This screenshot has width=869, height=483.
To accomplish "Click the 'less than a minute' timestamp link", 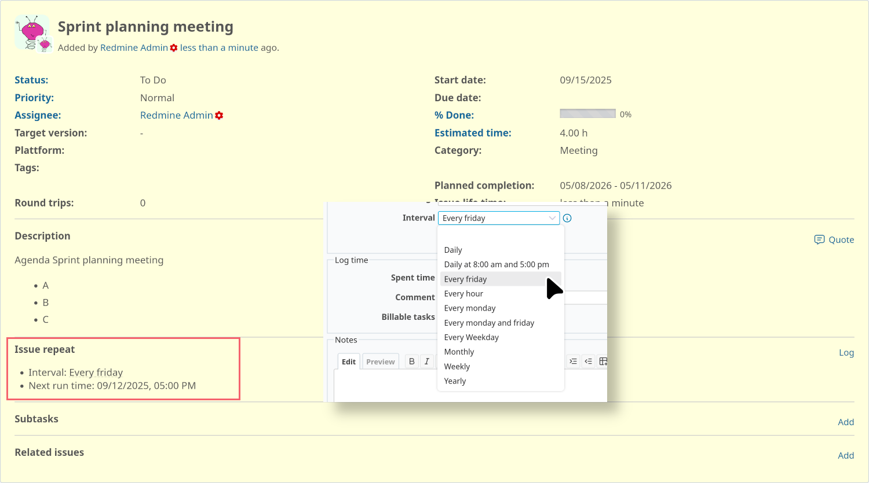I will tap(219, 47).
